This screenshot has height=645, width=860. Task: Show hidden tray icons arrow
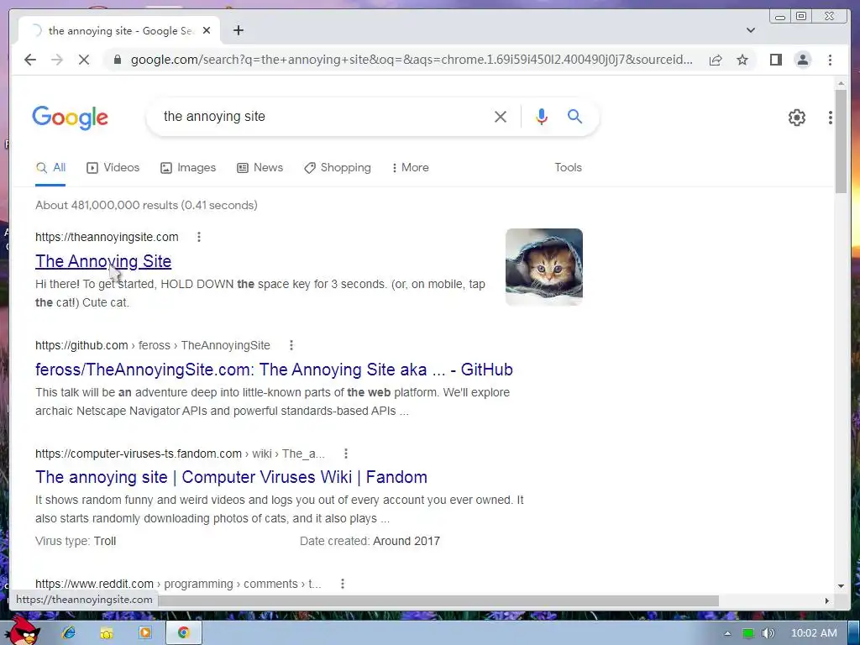[727, 633]
